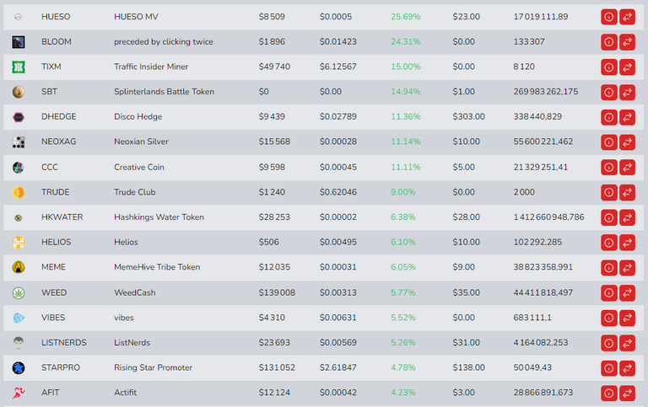Open info for WEED WeedCash
The image size is (648, 407).
point(608,292)
